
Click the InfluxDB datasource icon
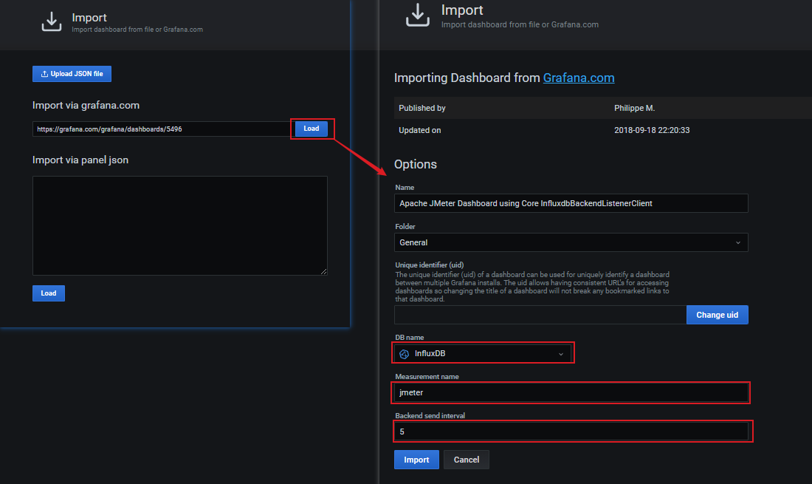point(404,354)
